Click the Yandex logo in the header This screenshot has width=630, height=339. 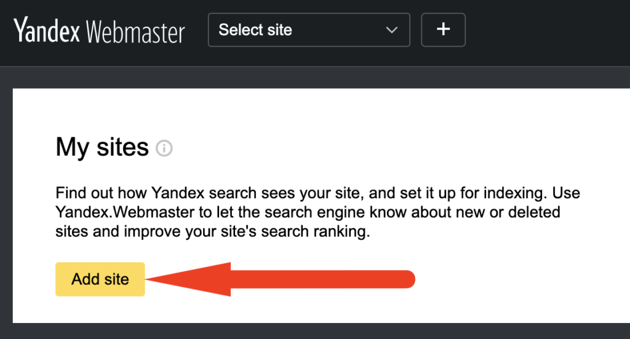(x=47, y=30)
